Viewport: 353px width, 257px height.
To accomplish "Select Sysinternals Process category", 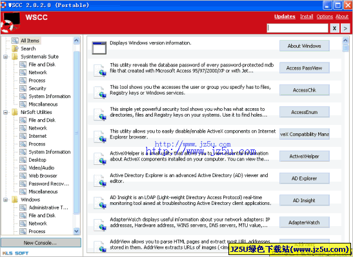I will [37, 81].
